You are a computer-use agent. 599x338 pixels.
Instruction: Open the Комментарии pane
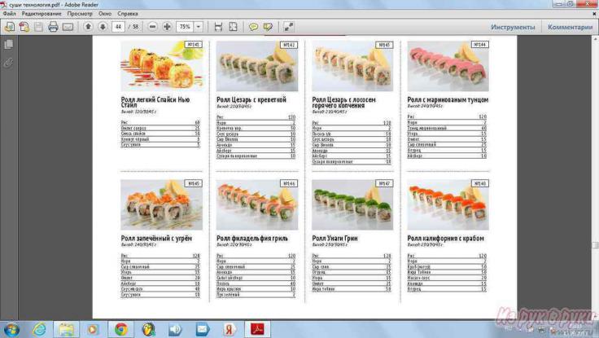[x=570, y=27]
